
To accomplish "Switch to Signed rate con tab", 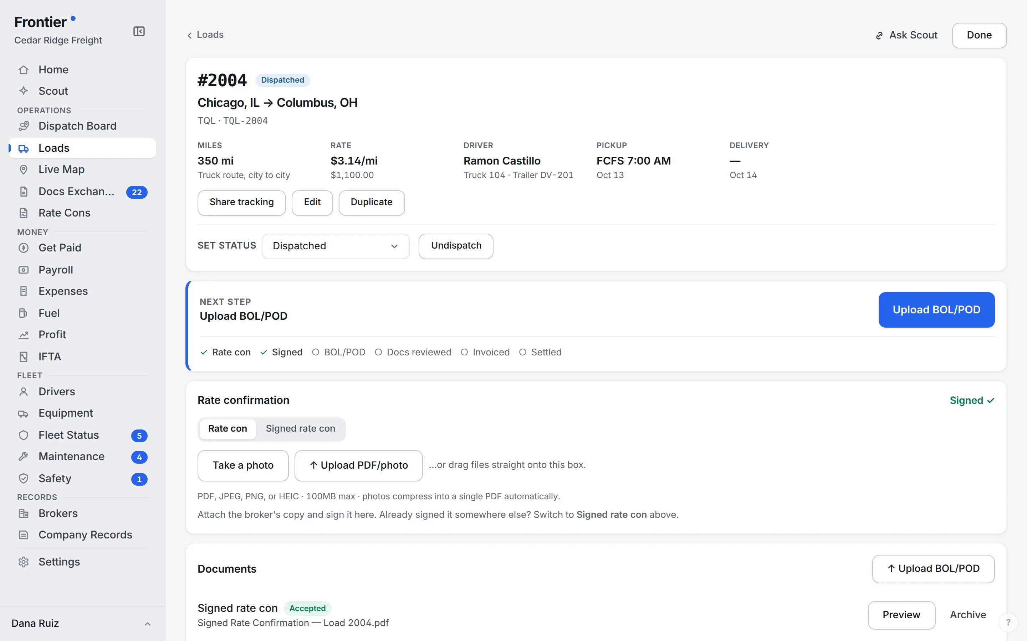I will [301, 429].
